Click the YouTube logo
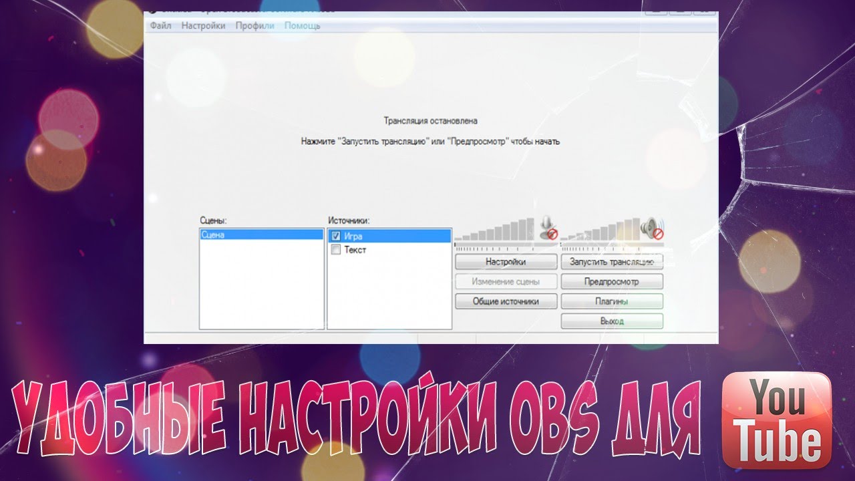 pos(777,420)
